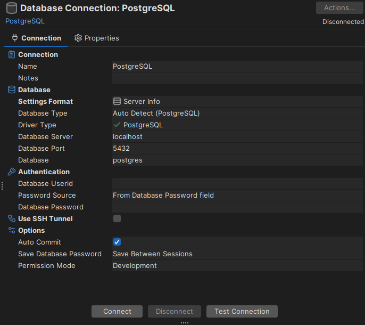Open the Password Source dropdown
This screenshot has width=365, height=325.
237,196
